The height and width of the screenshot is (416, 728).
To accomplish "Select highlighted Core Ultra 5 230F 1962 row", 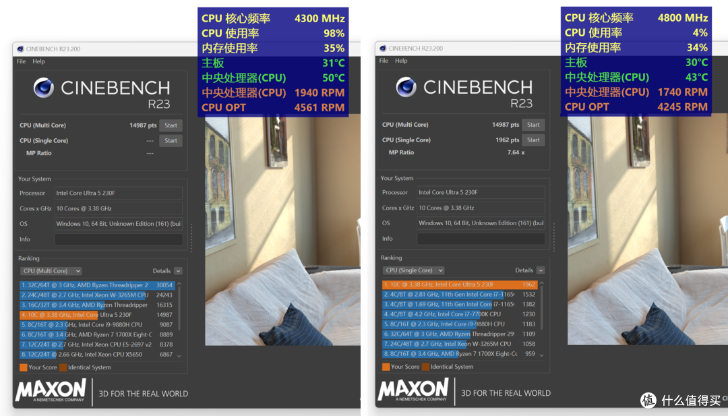I will [x=460, y=285].
